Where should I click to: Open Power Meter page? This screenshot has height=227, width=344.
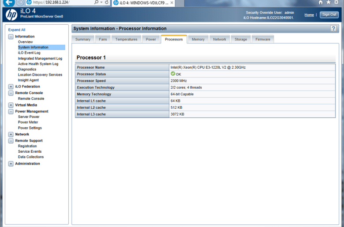coord(28,122)
